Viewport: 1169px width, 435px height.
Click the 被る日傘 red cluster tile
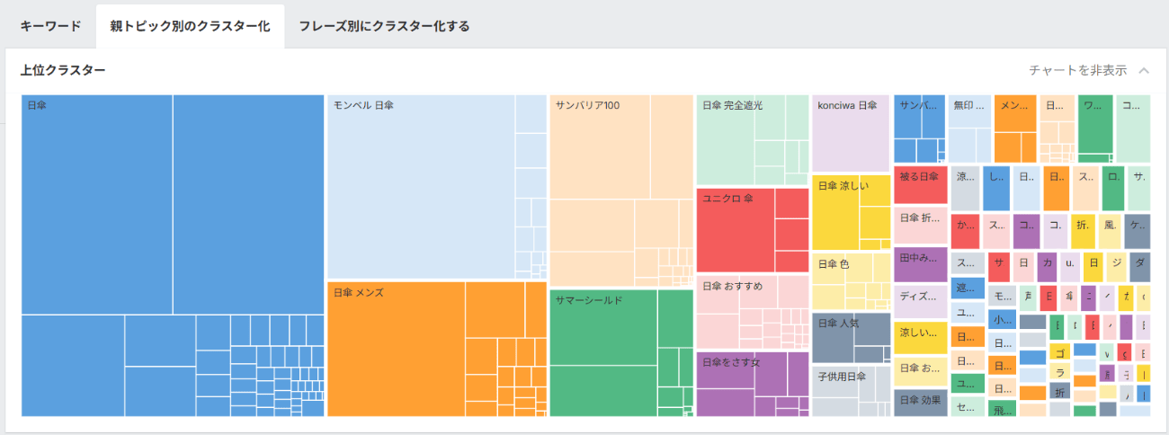coord(920,184)
